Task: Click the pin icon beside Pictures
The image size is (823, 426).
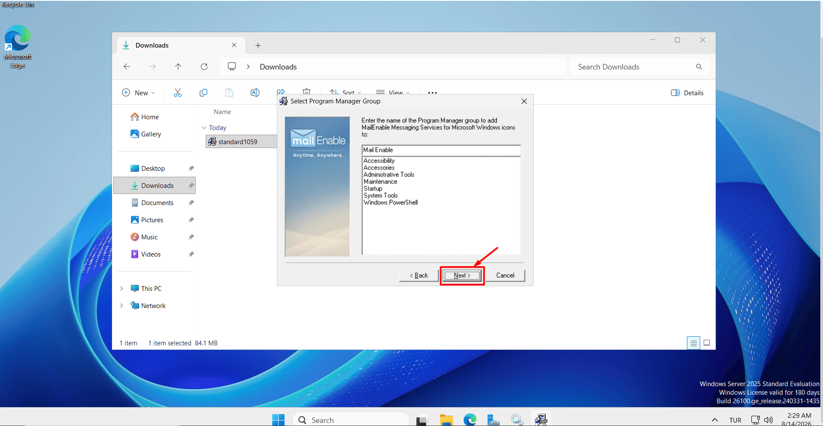Action: click(x=191, y=220)
